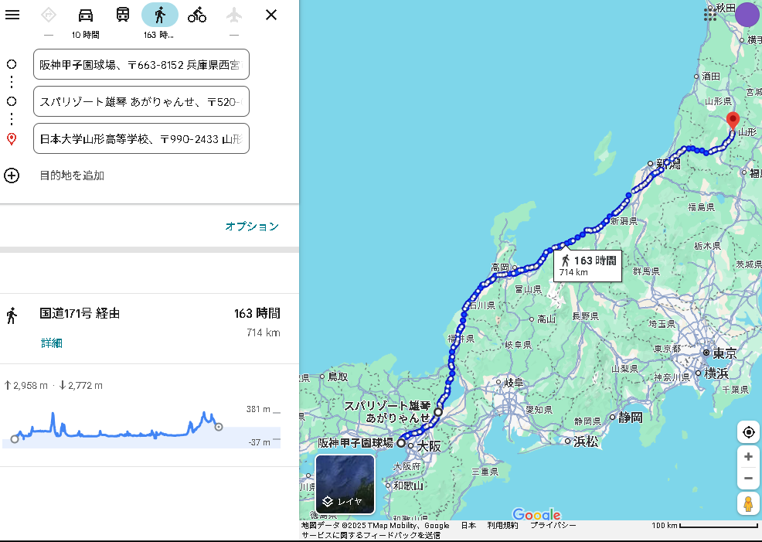This screenshot has width=762, height=542.
Task: Click the 酒田 city label on map
Action: (x=710, y=77)
